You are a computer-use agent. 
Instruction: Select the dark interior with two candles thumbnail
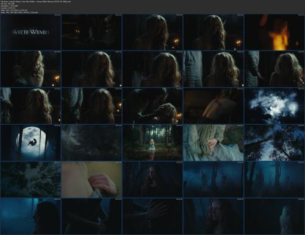(91, 32)
